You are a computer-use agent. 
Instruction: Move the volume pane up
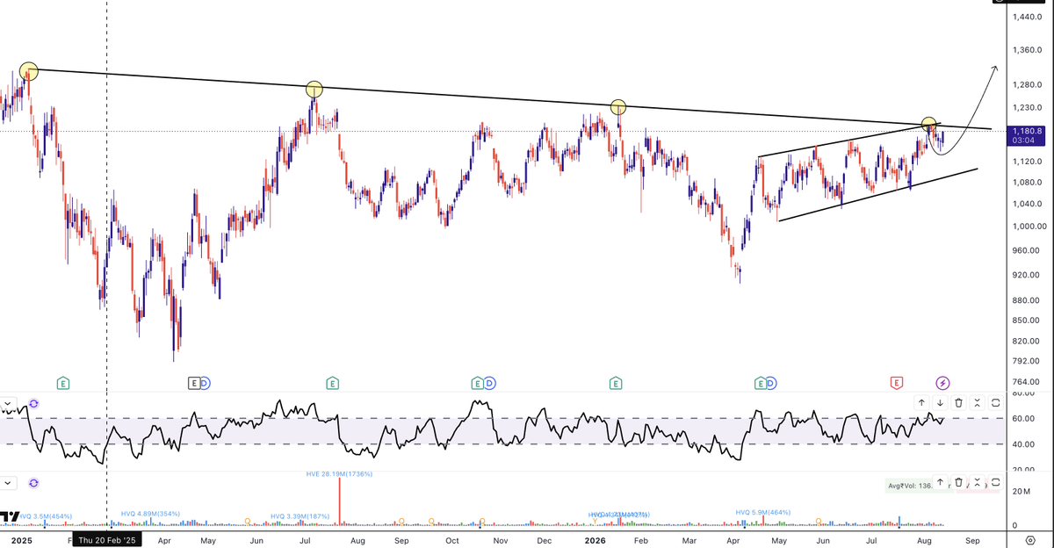[x=940, y=482]
